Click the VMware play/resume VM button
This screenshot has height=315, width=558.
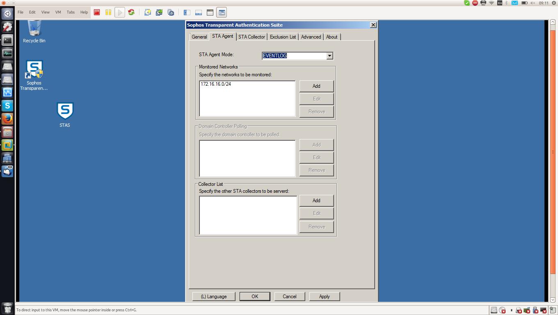pos(120,12)
